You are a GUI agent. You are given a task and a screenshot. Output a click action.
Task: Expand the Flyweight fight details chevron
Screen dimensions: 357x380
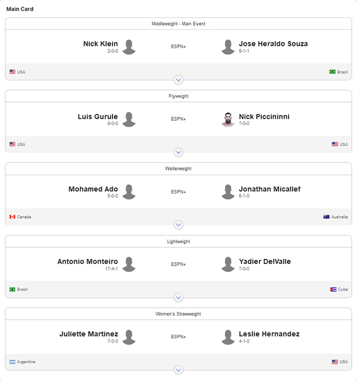tap(178, 152)
